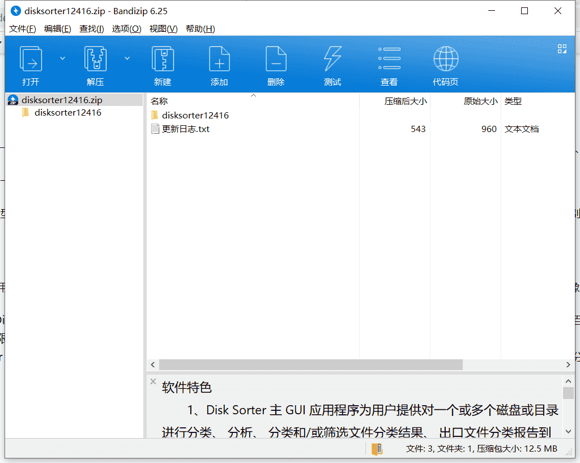This screenshot has width=580, height=463.
Task: Select 更新日志.txt file in list
Action: (185, 129)
